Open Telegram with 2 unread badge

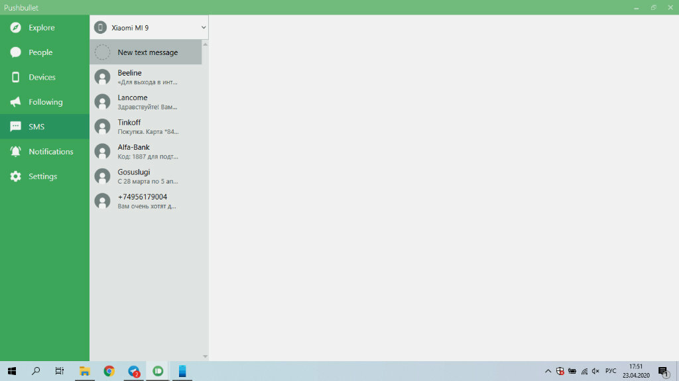coord(134,372)
